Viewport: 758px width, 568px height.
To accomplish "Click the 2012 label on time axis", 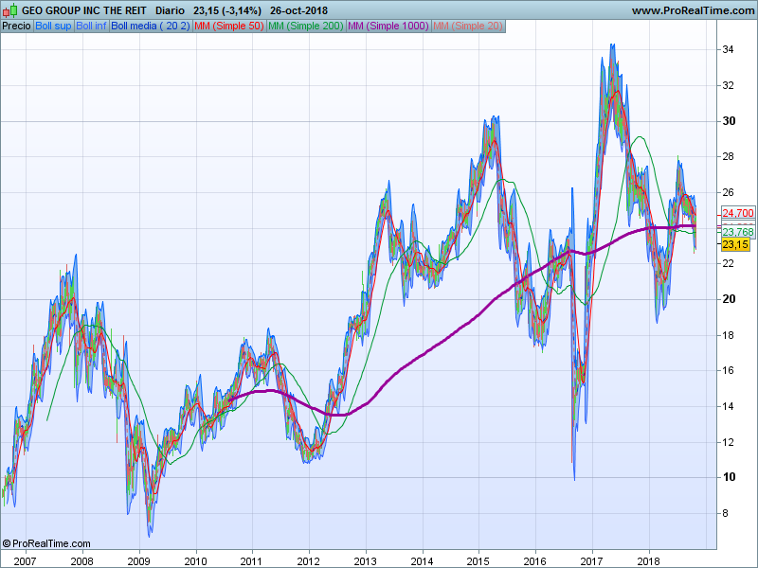I will 309,561.
